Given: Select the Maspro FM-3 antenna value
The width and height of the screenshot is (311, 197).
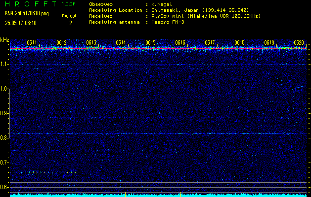Looking at the screenshot, I should coord(168,22).
